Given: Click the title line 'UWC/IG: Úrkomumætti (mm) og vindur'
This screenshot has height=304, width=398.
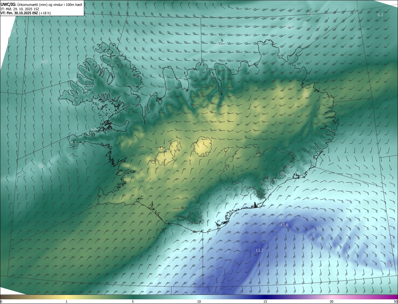Looking at the screenshot, I should point(41,5).
